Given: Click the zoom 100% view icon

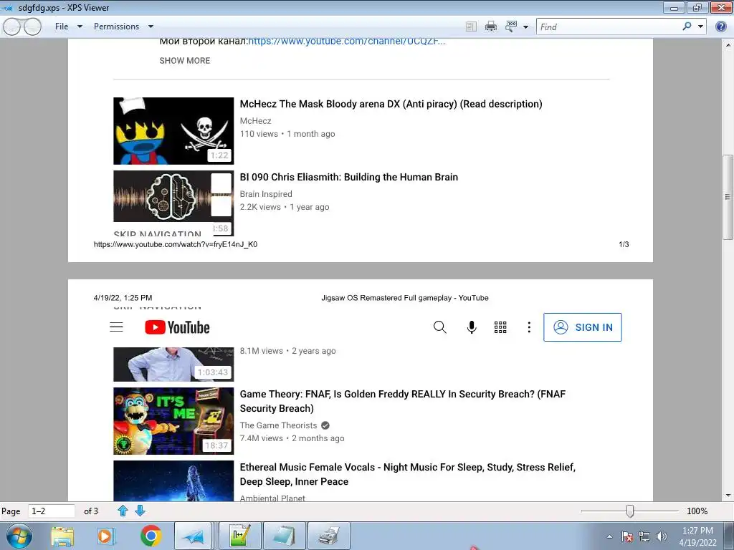Looking at the screenshot, I should [x=510, y=26].
